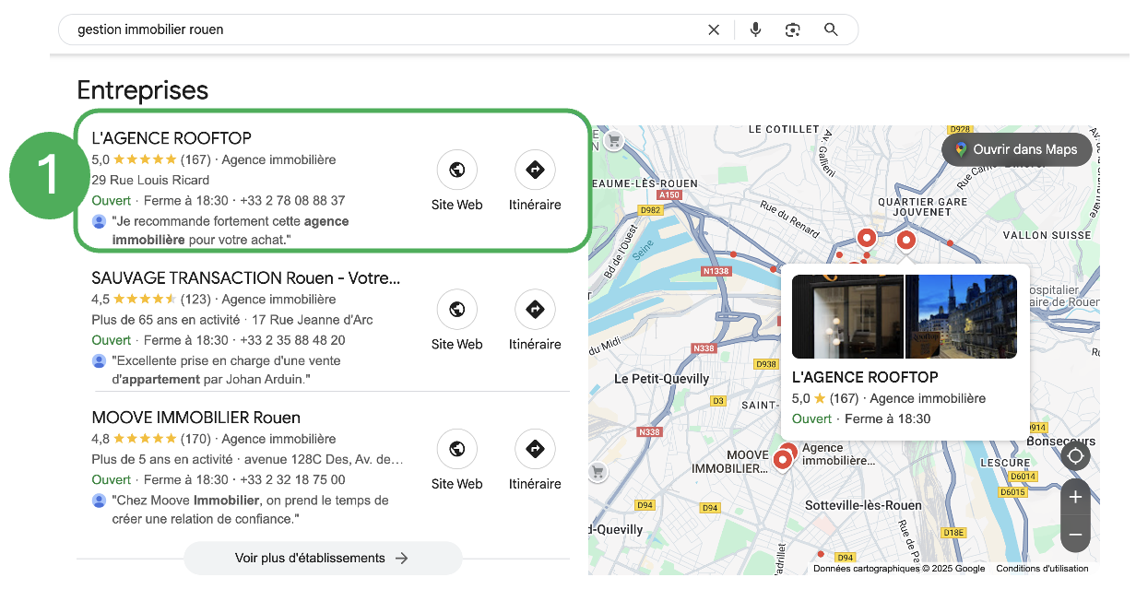Click the 'Le Petit-Quevilly' map label
1136x601 pixels.
click(662, 379)
